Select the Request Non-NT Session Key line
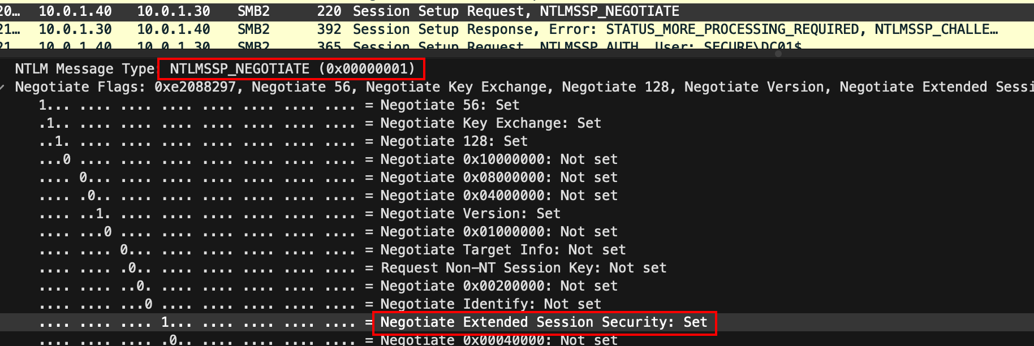1034x346 pixels. click(523, 268)
